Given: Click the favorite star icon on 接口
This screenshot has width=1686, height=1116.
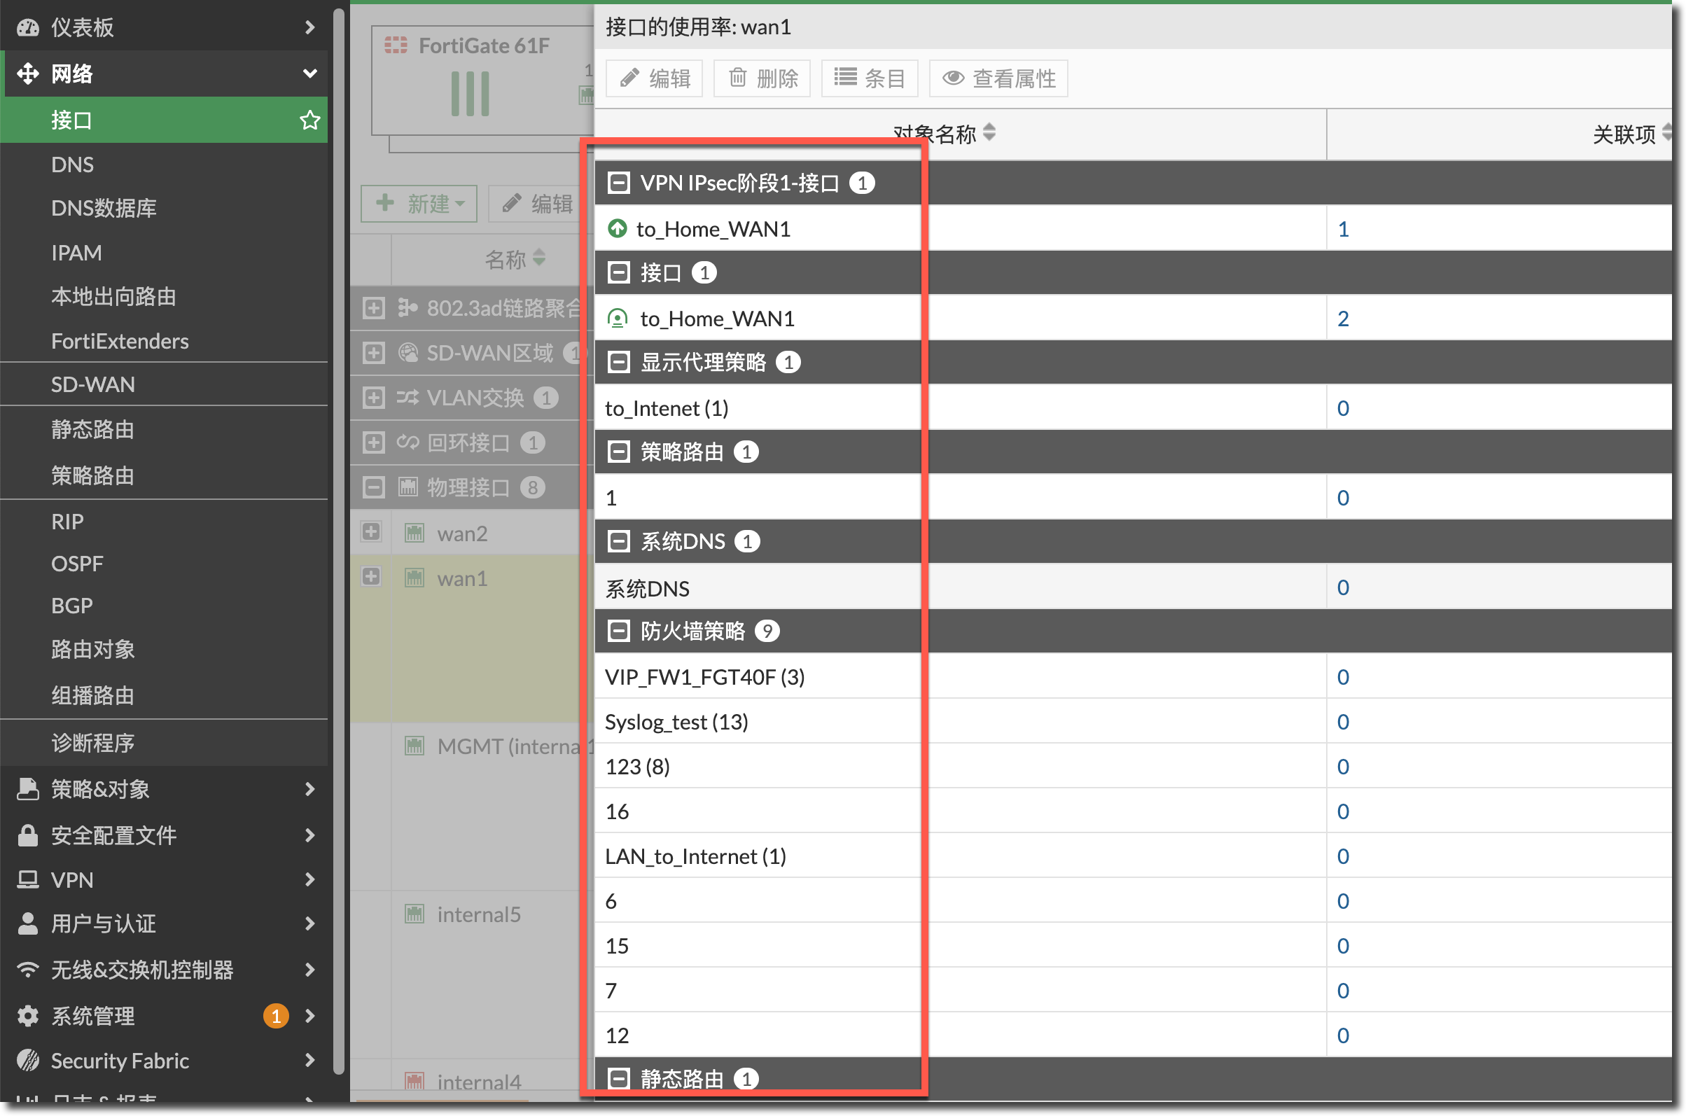Looking at the screenshot, I should tap(309, 120).
